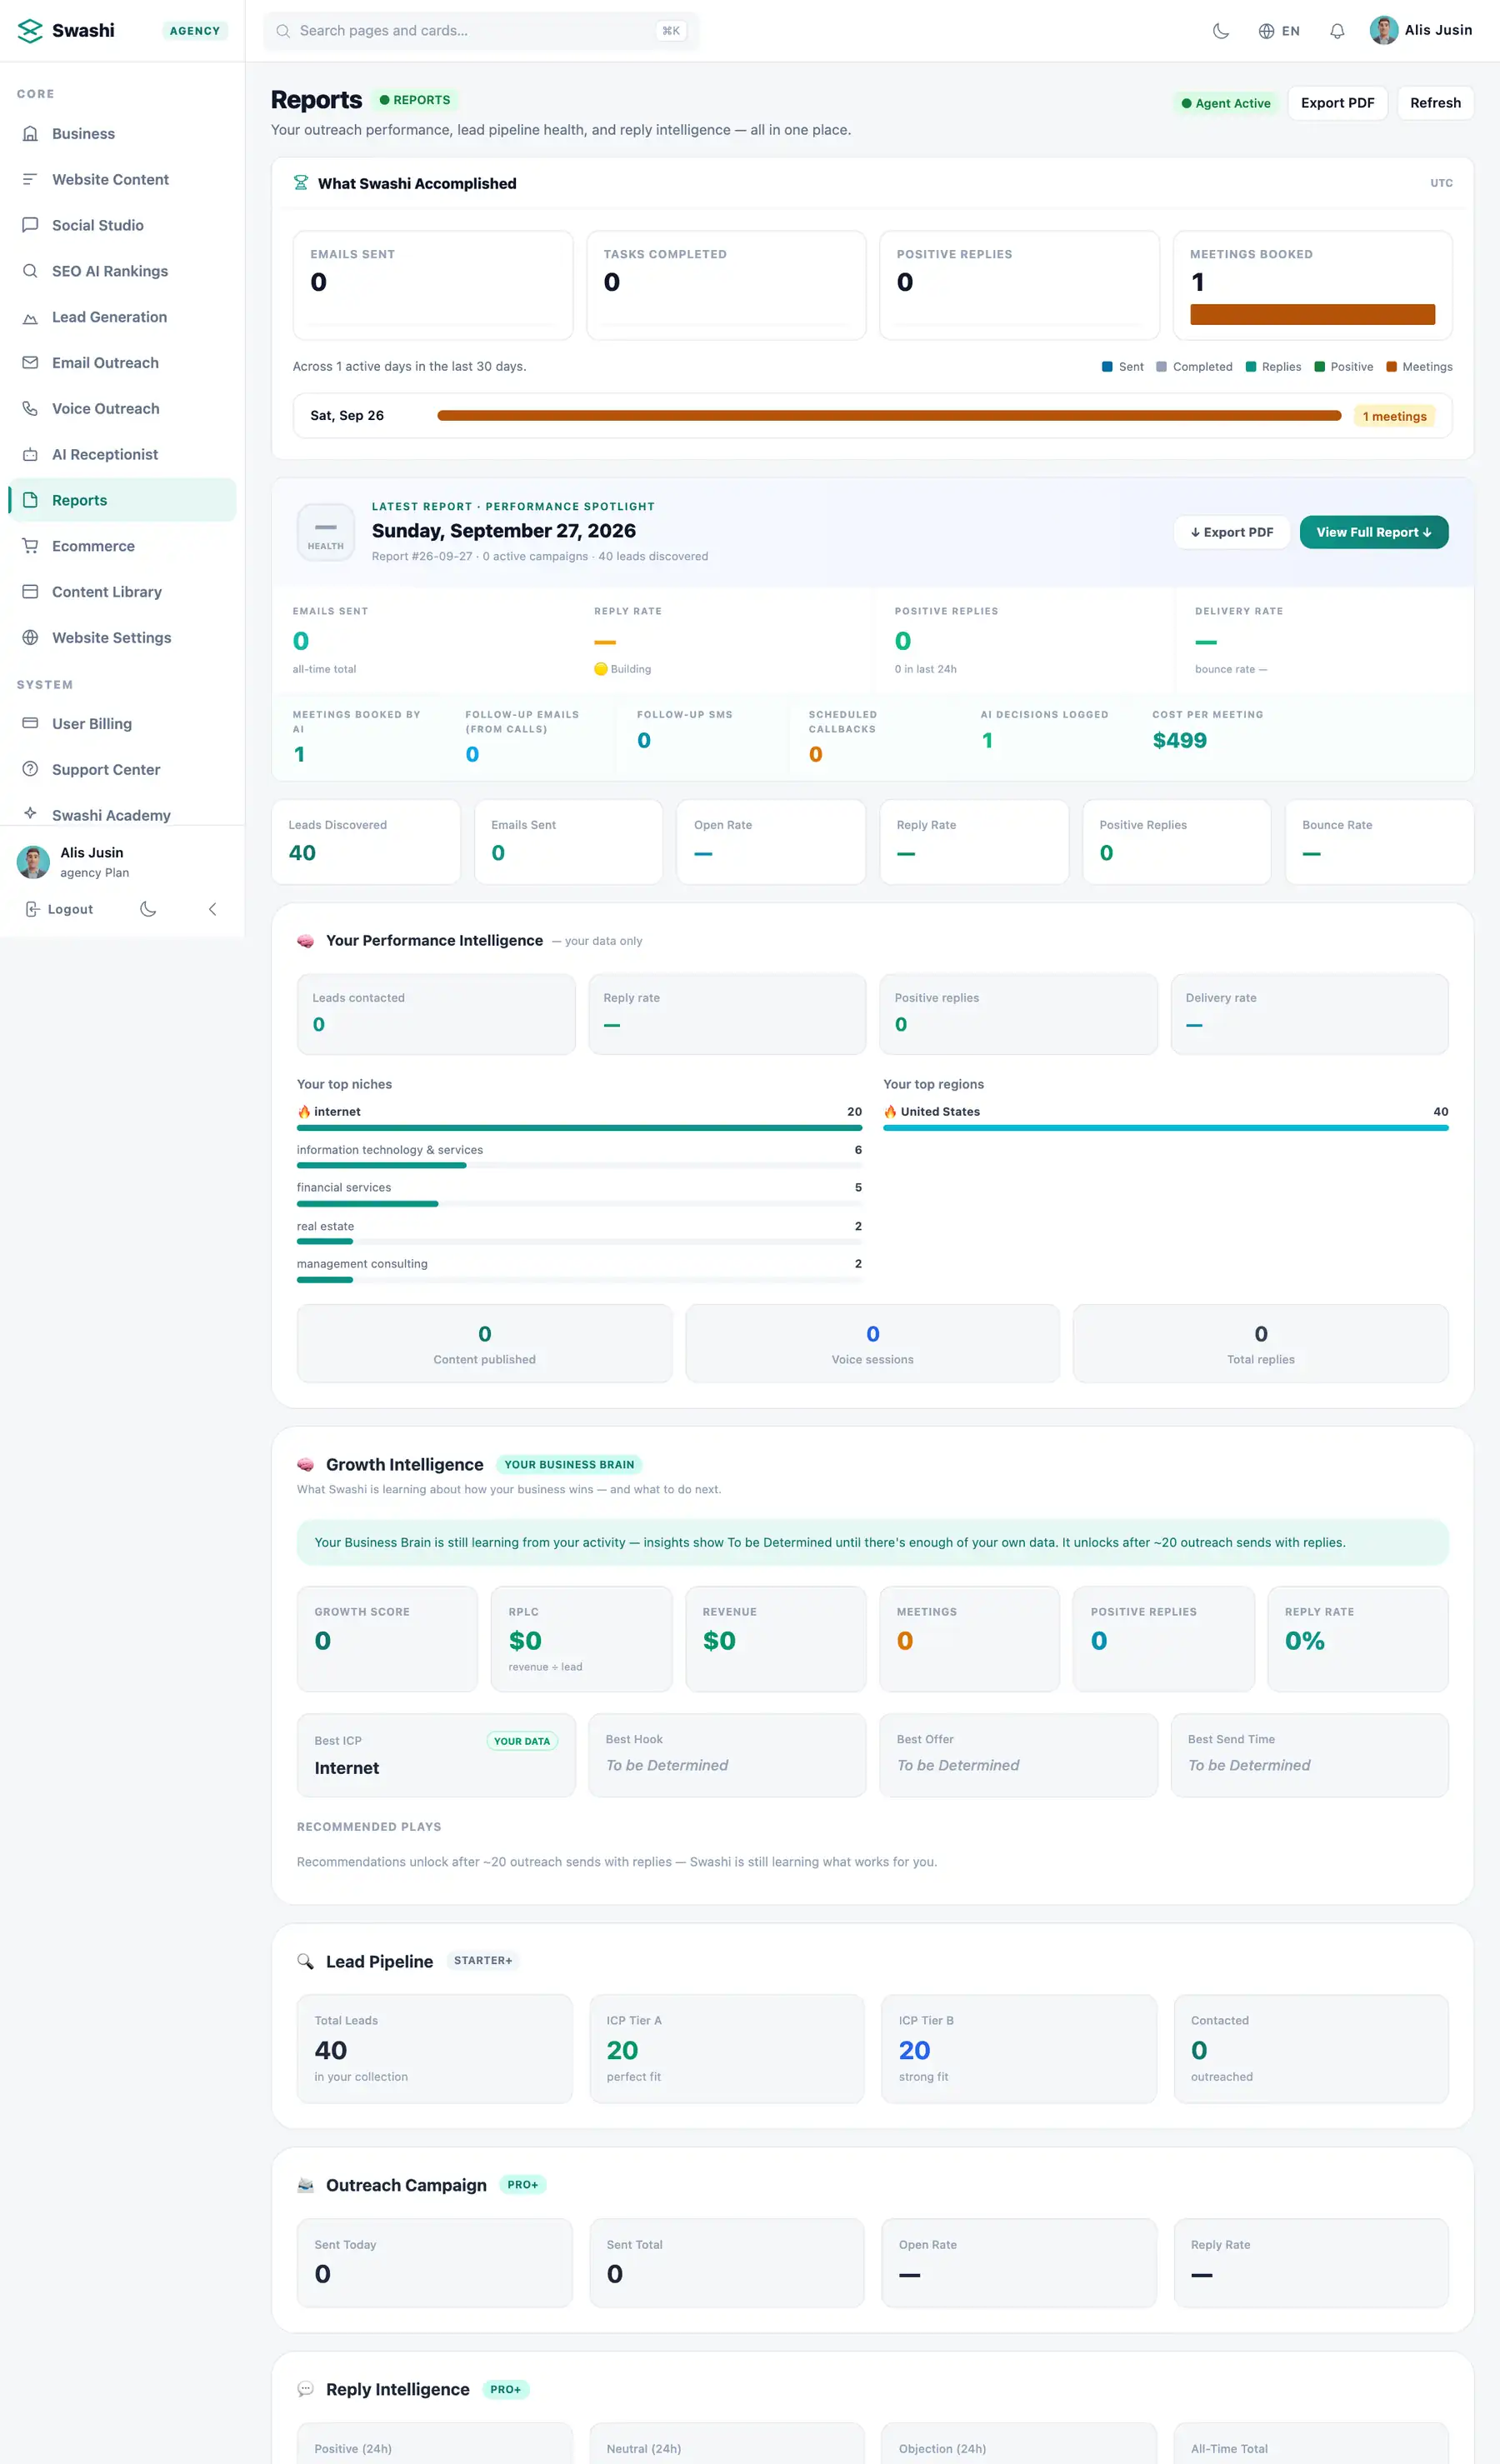The width and height of the screenshot is (1500, 2464).
Task: Click Export PDF in the latest report card
Action: click(x=1231, y=532)
